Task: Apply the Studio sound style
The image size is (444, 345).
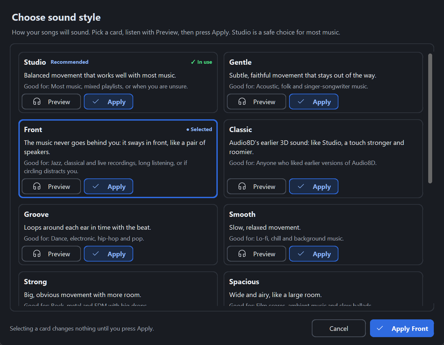Action: (x=109, y=102)
